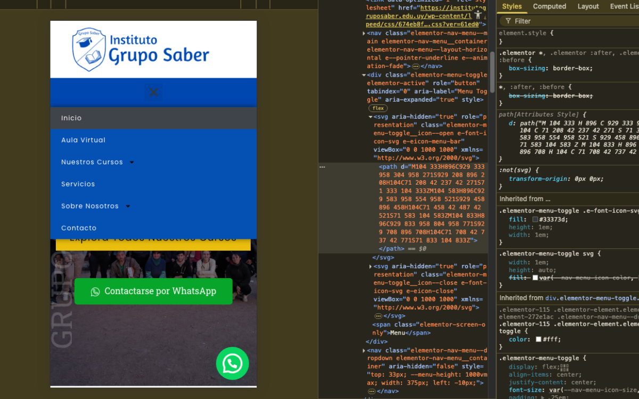Collapse the div elementor-menu-toggle node
The height and width of the screenshot is (399, 639).
click(x=364, y=75)
